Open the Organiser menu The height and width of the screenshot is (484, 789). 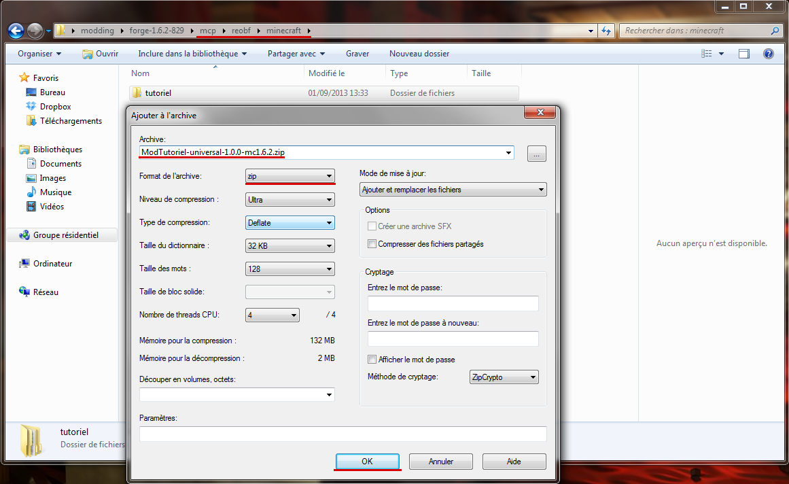click(x=39, y=54)
